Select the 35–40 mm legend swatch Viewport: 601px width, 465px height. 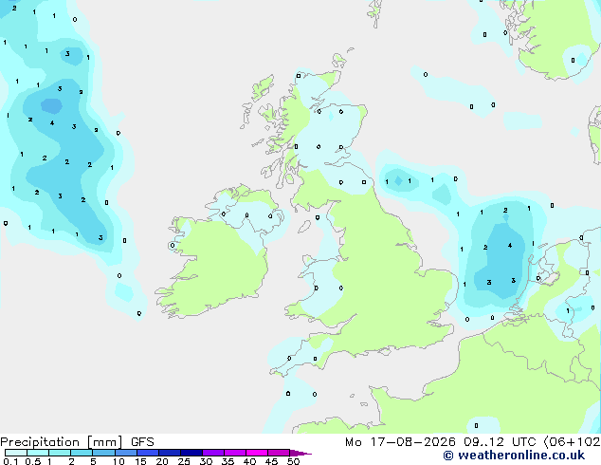point(235,453)
